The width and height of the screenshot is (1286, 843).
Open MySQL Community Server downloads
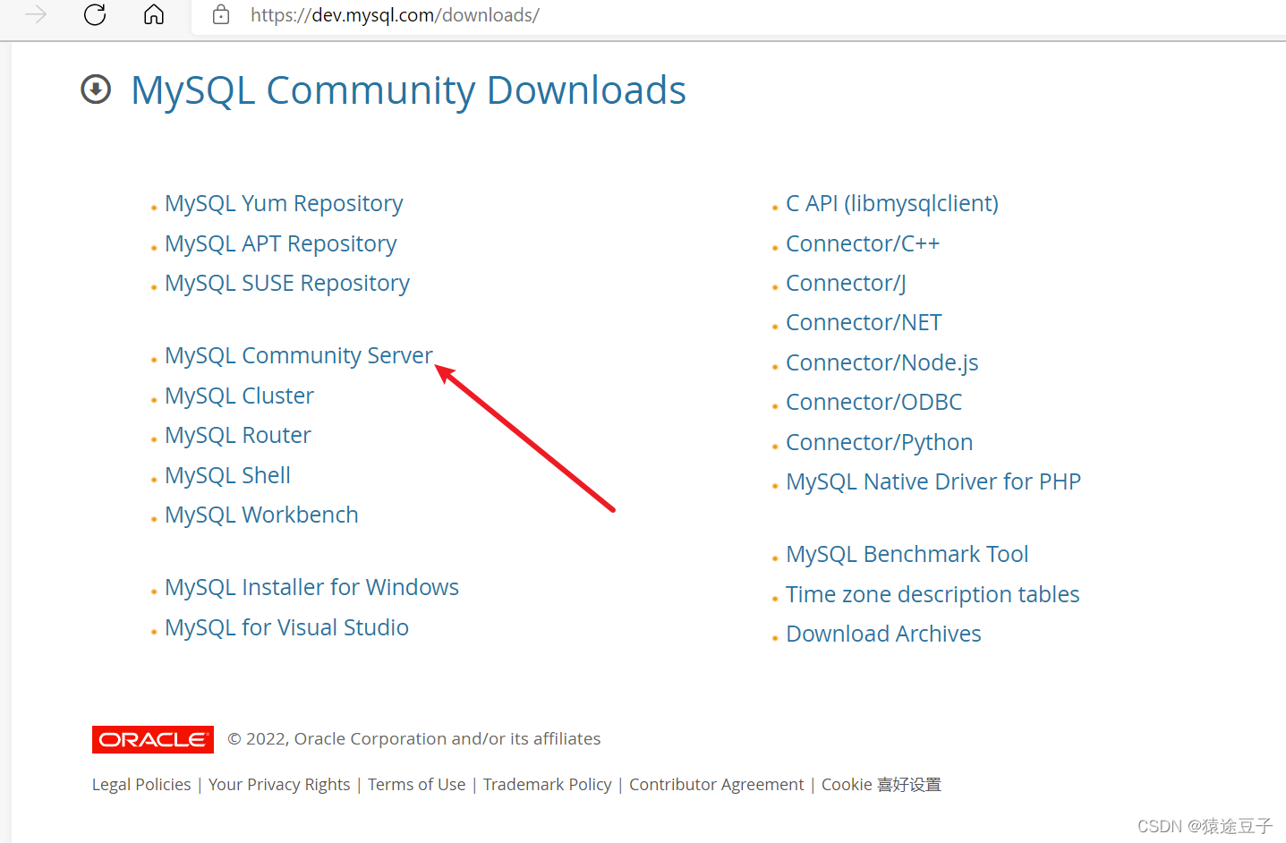pos(299,356)
